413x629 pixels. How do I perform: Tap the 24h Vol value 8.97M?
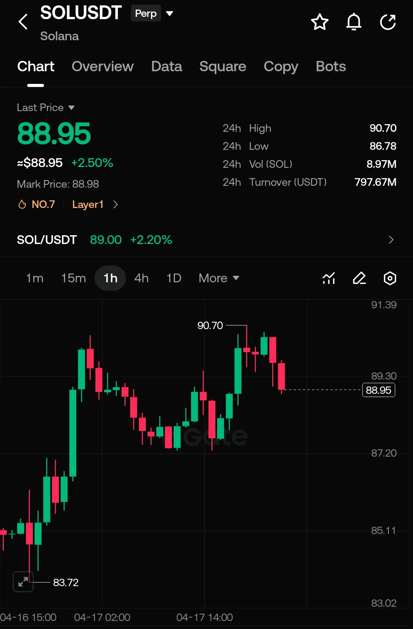coord(381,164)
